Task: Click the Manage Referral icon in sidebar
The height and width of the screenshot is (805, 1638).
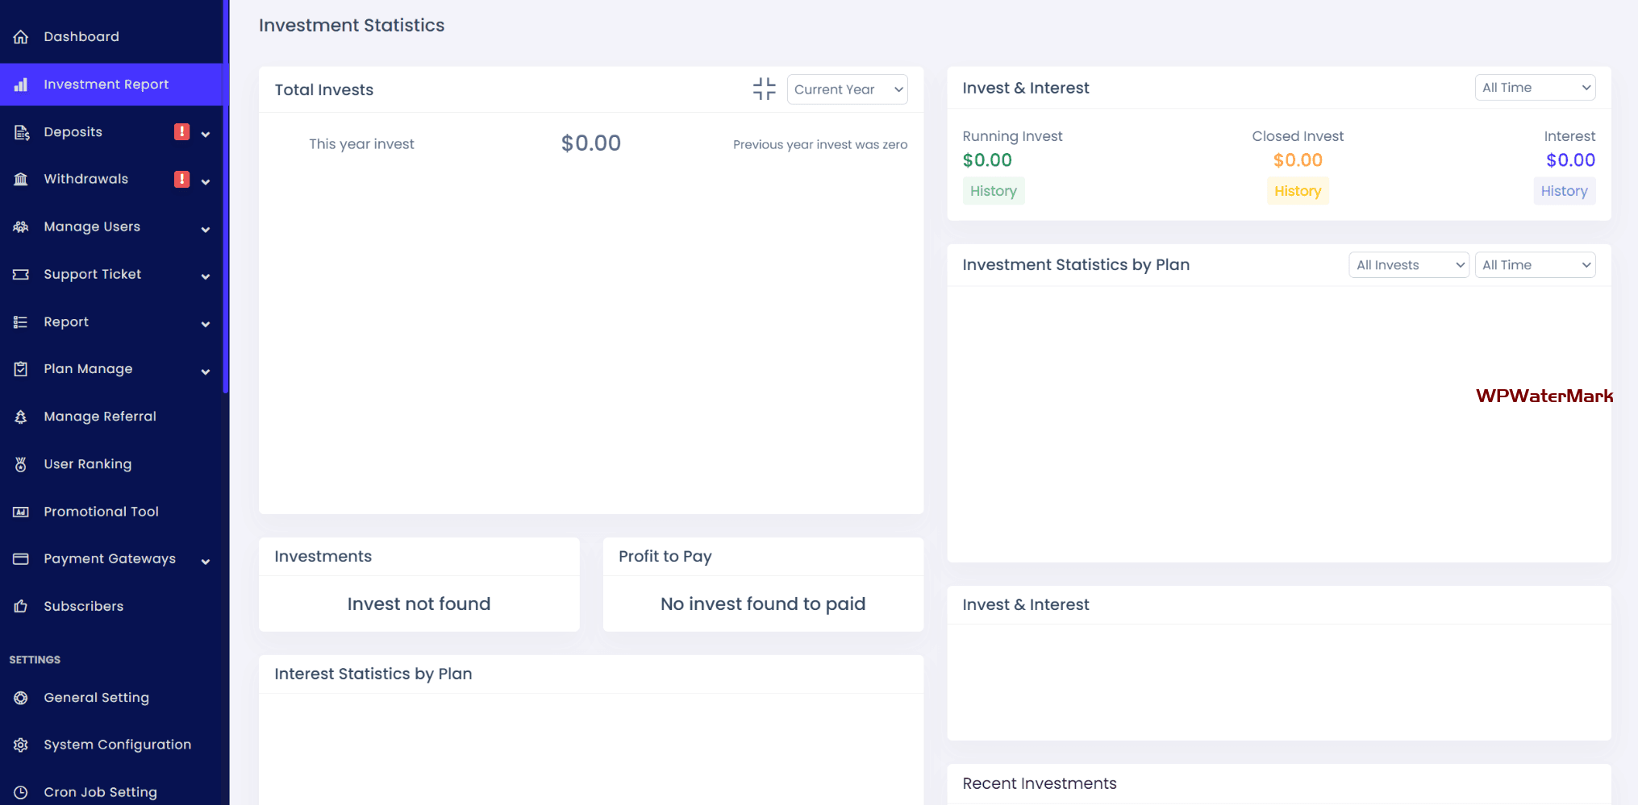Action: click(21, 417)
